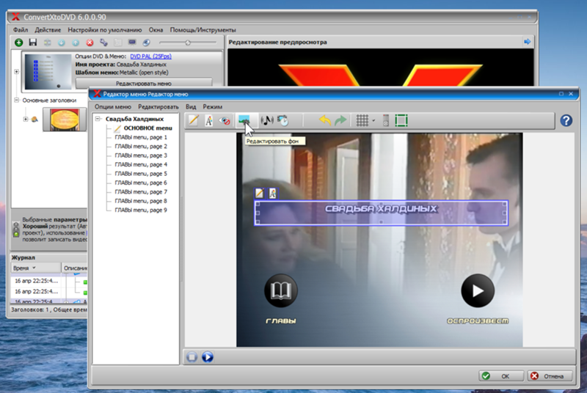Select the yellow title video thumbnail
Image resolution: width=587 pixels, height=393 pixels.
[65, 120]
